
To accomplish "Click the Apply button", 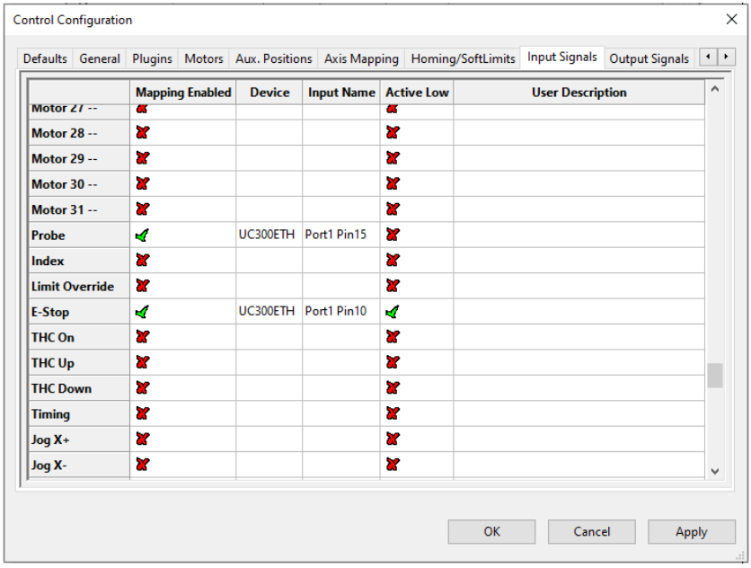I will point(691,532).
